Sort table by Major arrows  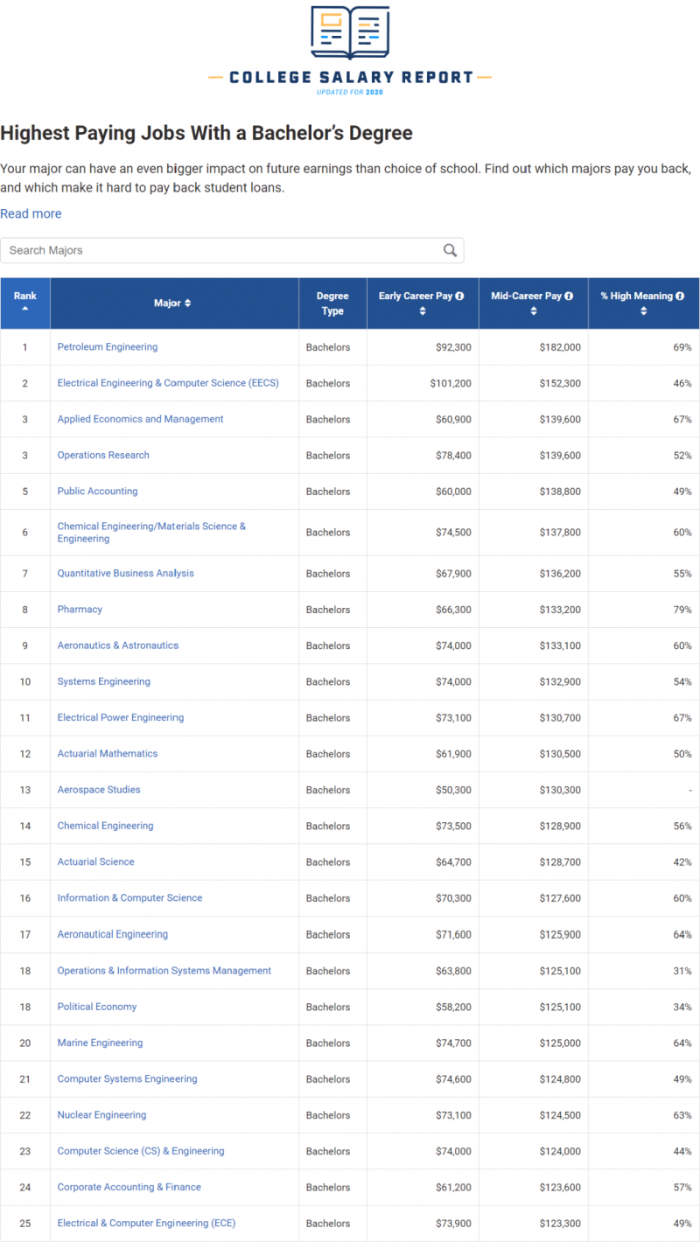point(187,304)
